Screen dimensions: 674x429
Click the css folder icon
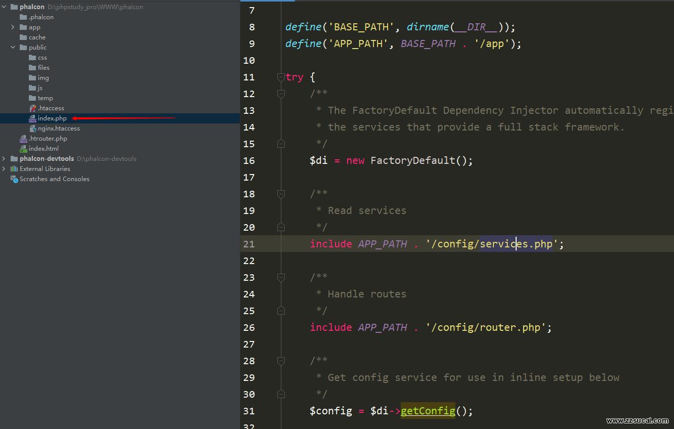click(x=32, y=58)
